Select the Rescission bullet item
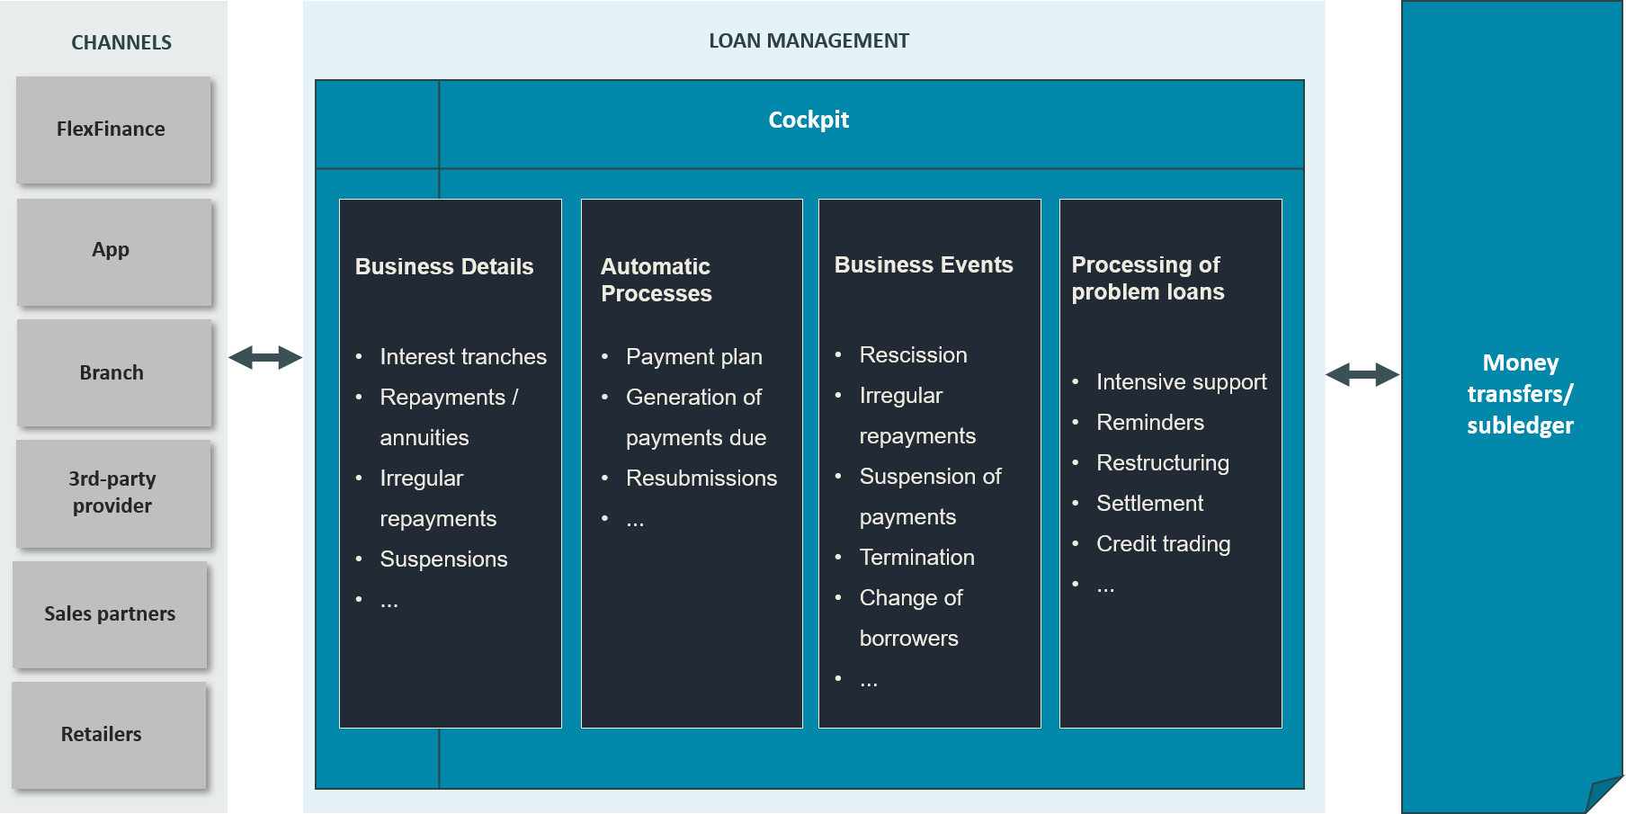The height and width of the screenshot is (814, 1626). tap(913, 355)
